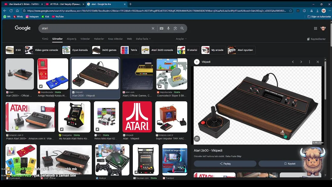Select the Atari 2600 console chip
Image resolution: width=332 pixels, height=187 pixels.
(158, 50)
